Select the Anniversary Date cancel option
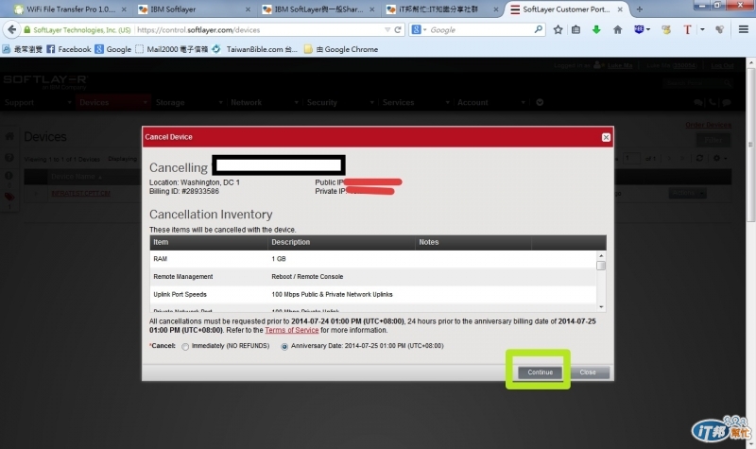 (284, 346)
